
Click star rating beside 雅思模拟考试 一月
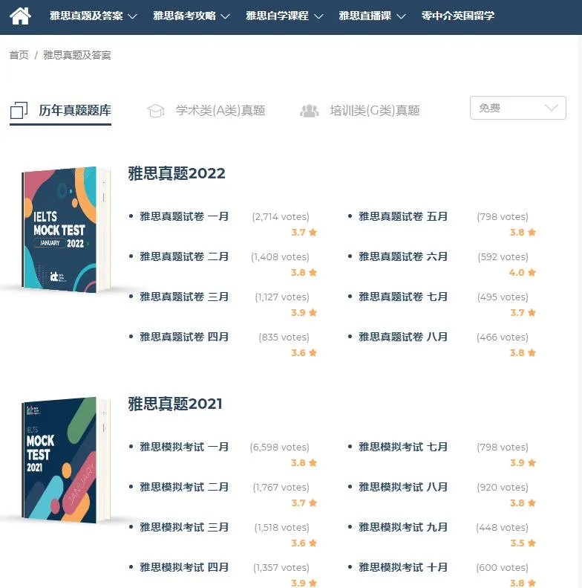pos(304,463)
